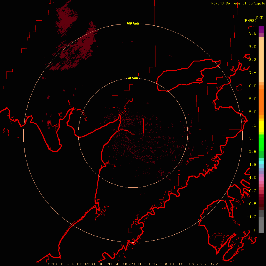Click the 7.4 scale label
The height and width of the screenshot is (266, 266).
[x=253, y=72]
